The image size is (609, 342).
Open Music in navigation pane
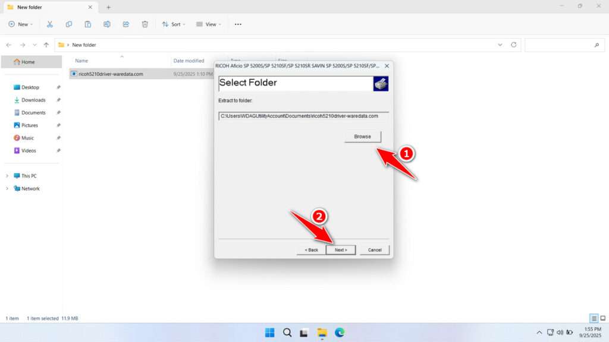(27, 138)
